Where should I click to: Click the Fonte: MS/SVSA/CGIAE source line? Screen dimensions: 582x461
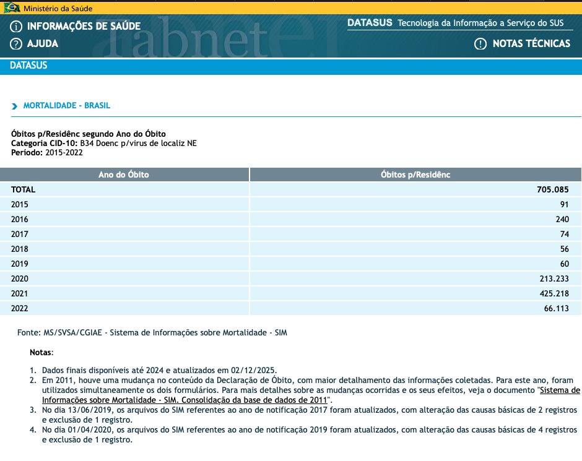click(152, 333)
